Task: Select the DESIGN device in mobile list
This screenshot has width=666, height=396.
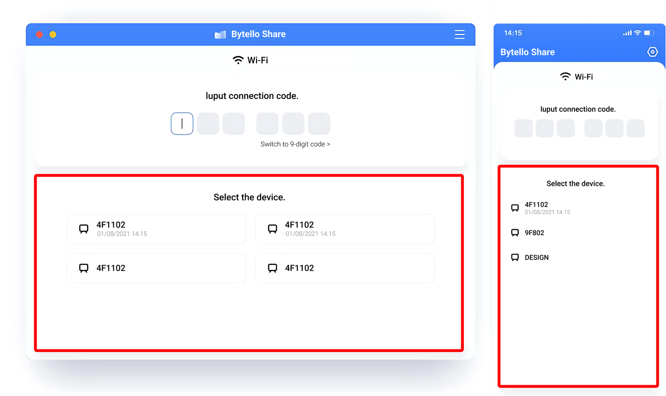Action: tap(537, 257)
